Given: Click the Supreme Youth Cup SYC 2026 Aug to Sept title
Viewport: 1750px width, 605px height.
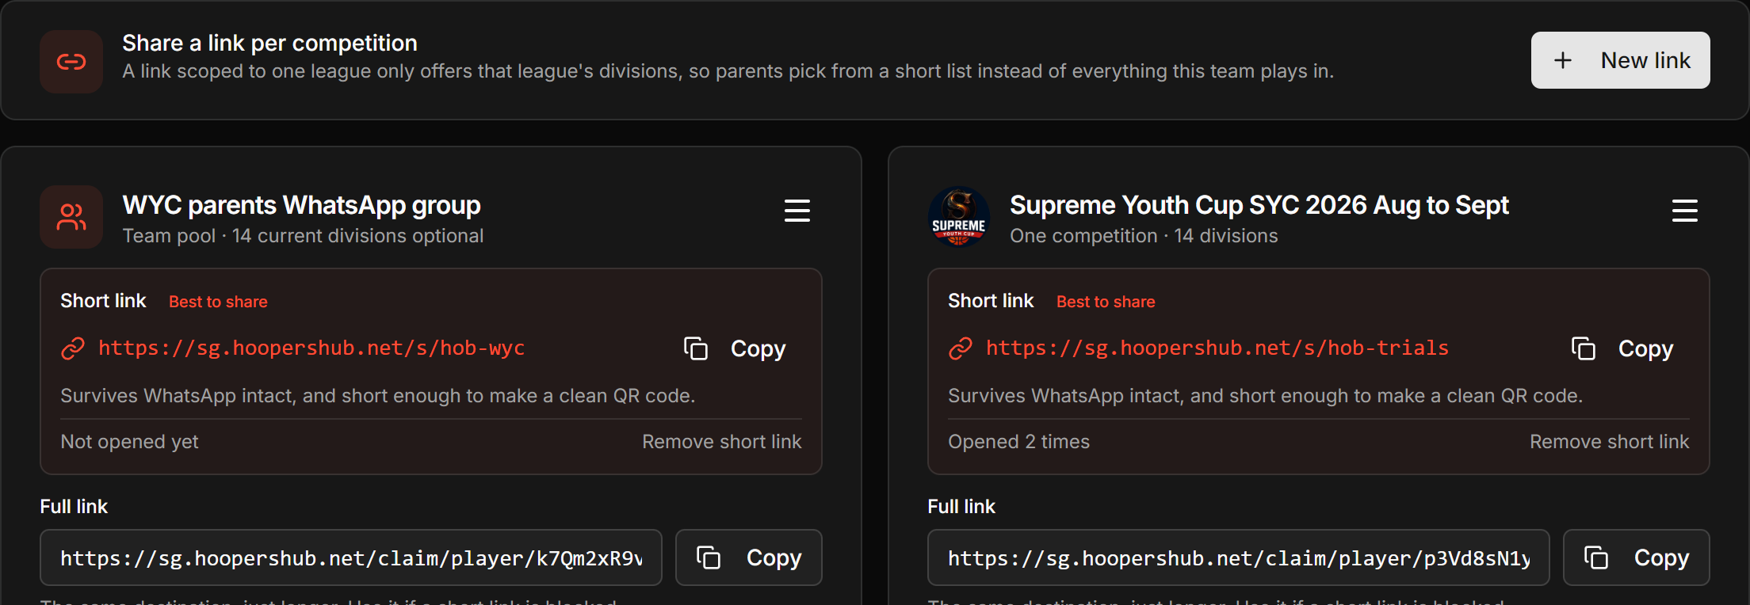Looking at the screenshot, I should click(1259, 205).
